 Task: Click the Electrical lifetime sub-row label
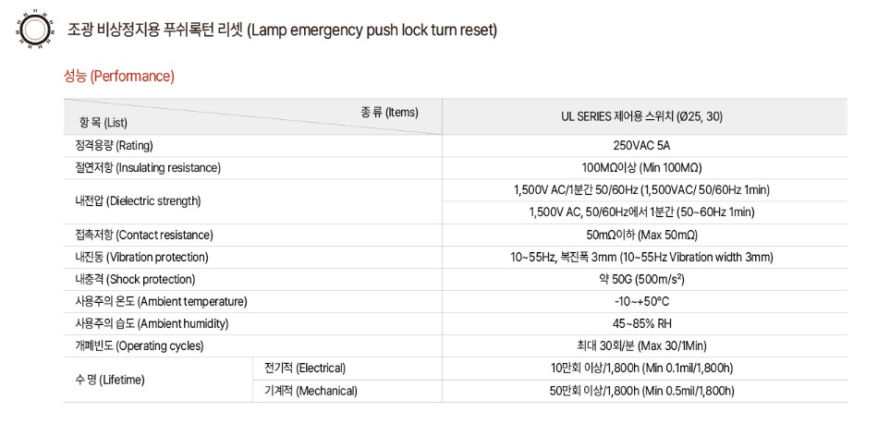(305, 368)
